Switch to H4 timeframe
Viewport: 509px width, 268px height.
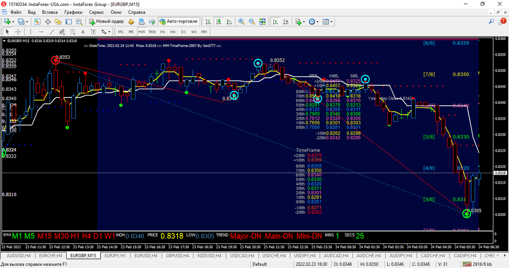point(173,32)
